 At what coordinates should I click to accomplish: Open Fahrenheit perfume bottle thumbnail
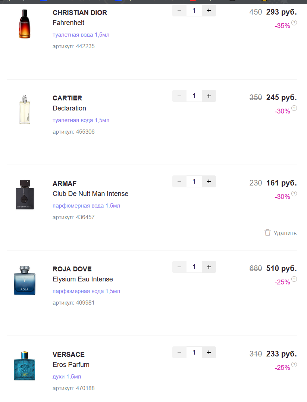25,24
